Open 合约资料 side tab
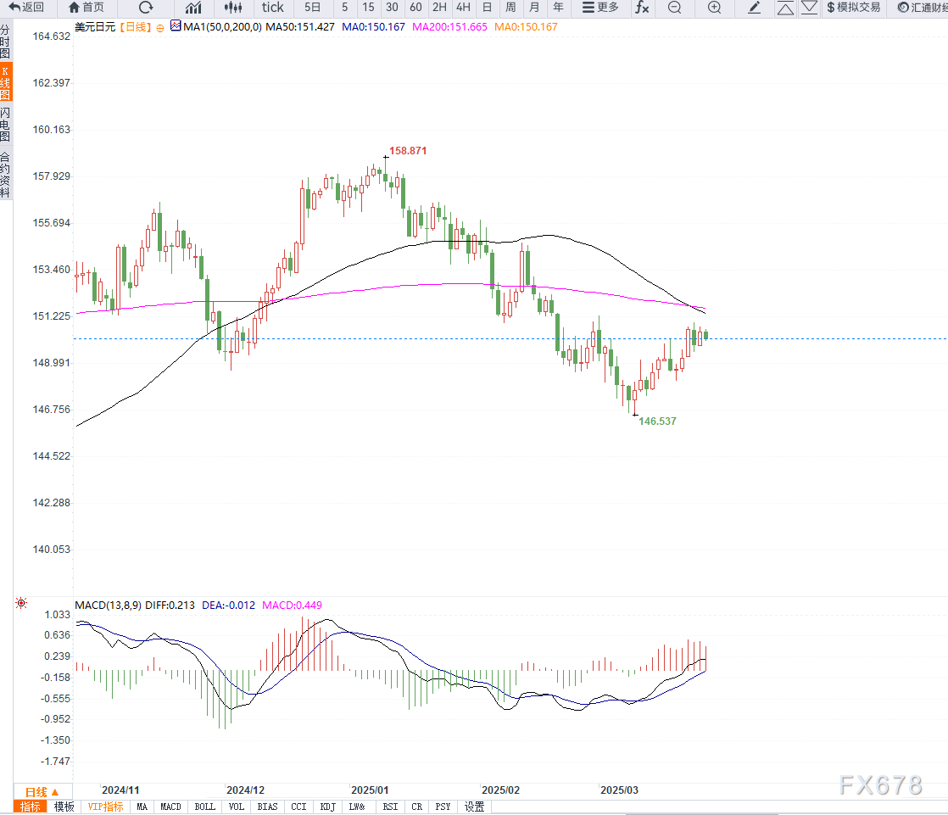948x815 pixels. [x=5, y=175]
